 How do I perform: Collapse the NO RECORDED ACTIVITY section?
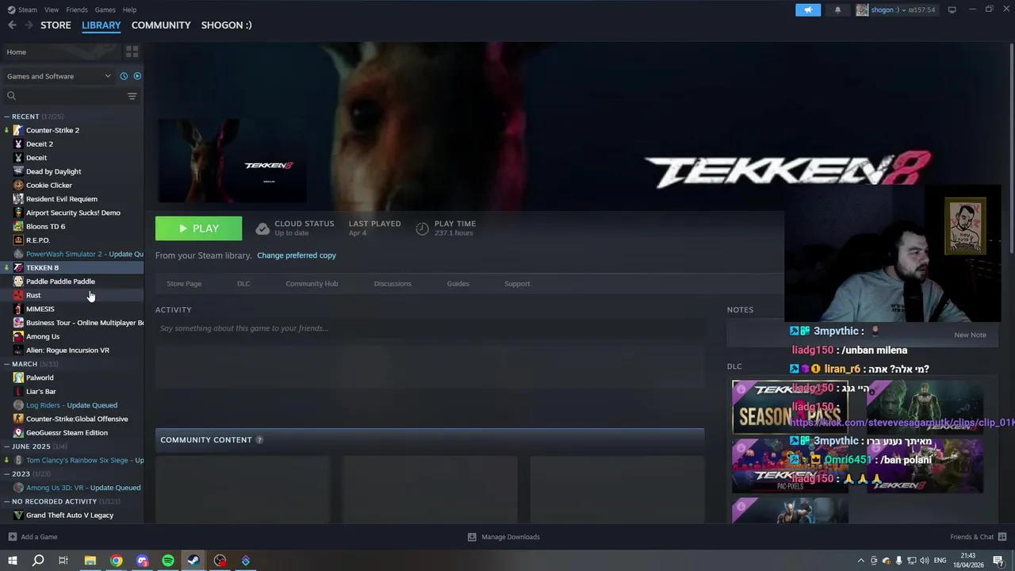click(x=6, y=501)
